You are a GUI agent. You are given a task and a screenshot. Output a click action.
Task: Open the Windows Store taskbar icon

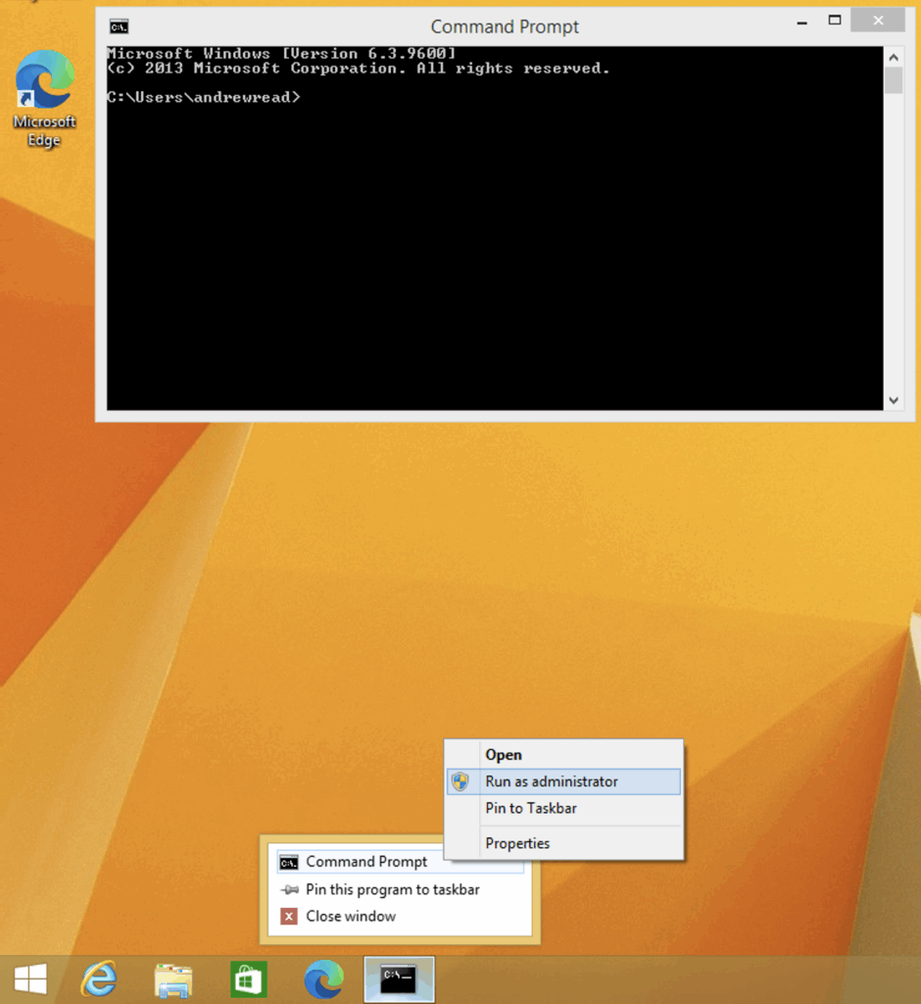point(248,979)
